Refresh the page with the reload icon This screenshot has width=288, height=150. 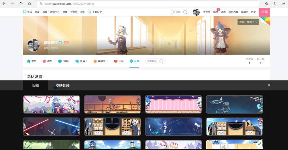tap(21, 4)
